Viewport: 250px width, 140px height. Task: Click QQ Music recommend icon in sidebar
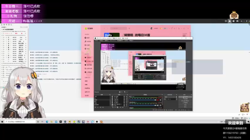[85, 38]
